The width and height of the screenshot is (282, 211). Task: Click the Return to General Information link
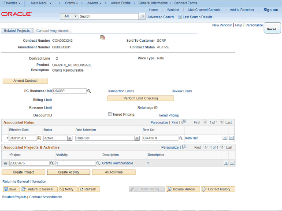24,182
